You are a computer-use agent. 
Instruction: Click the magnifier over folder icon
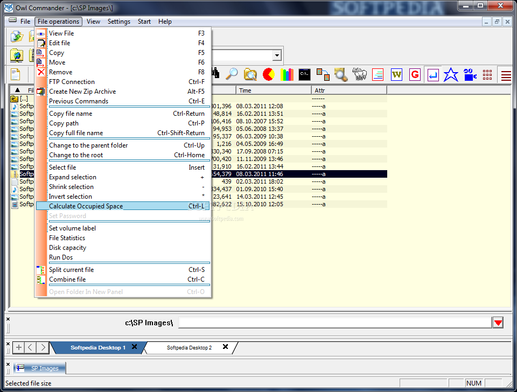pos(341,74)
